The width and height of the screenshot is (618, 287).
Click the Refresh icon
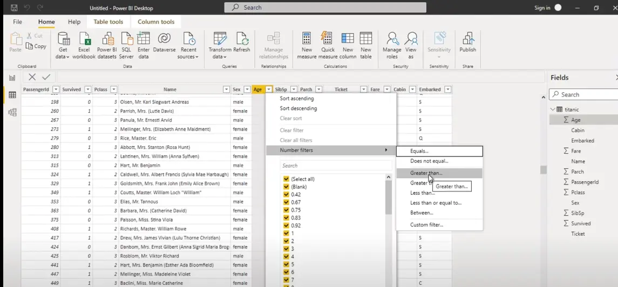point(242,39)
